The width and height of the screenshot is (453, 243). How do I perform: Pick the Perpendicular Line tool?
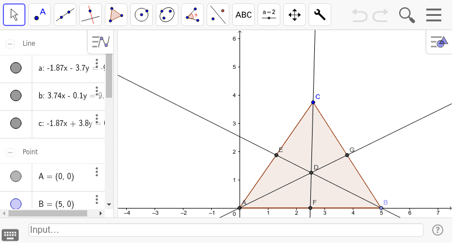[x=91, y=15]
